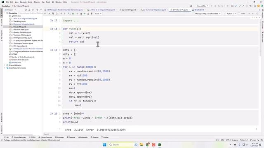Click Collapse All icon in Project panel
Image resolution: width=264 pixels, height=148 pixels.
(33, 10)
